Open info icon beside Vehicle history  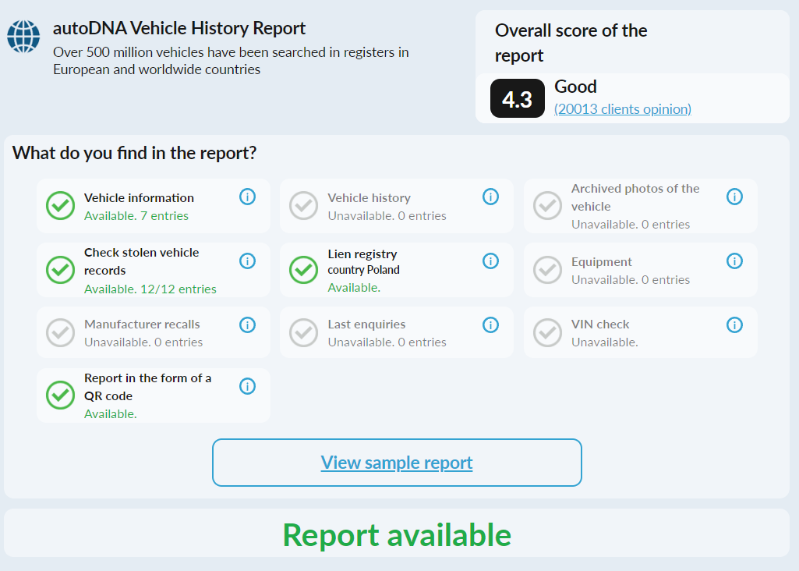coord(491,197)
